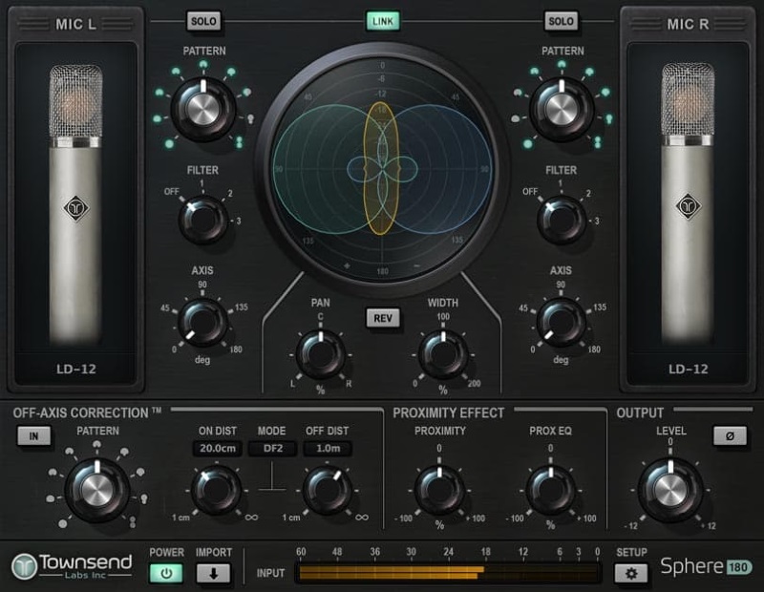Click the MIC L Filter knob
The image size is (764, 592).
click(x=203, y=221)
